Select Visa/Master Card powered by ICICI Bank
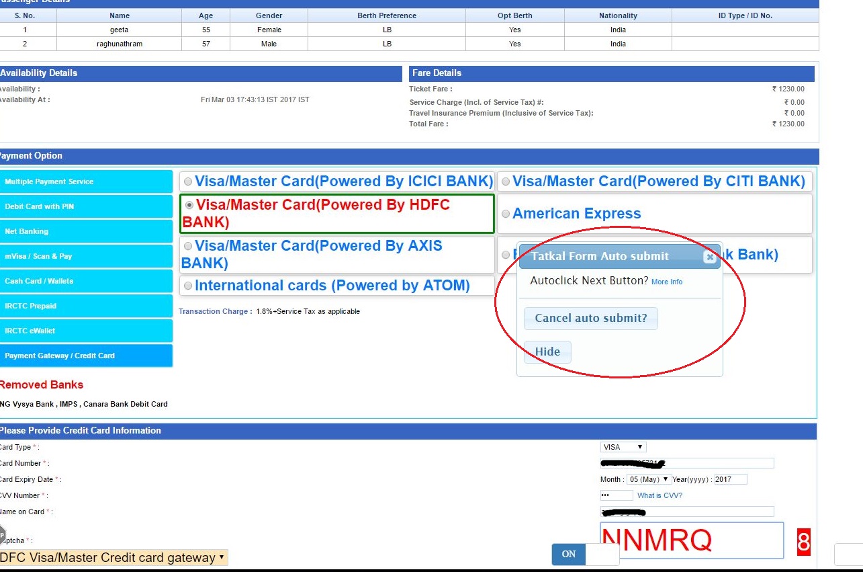863x572 pixels. [x=188, y=181]
